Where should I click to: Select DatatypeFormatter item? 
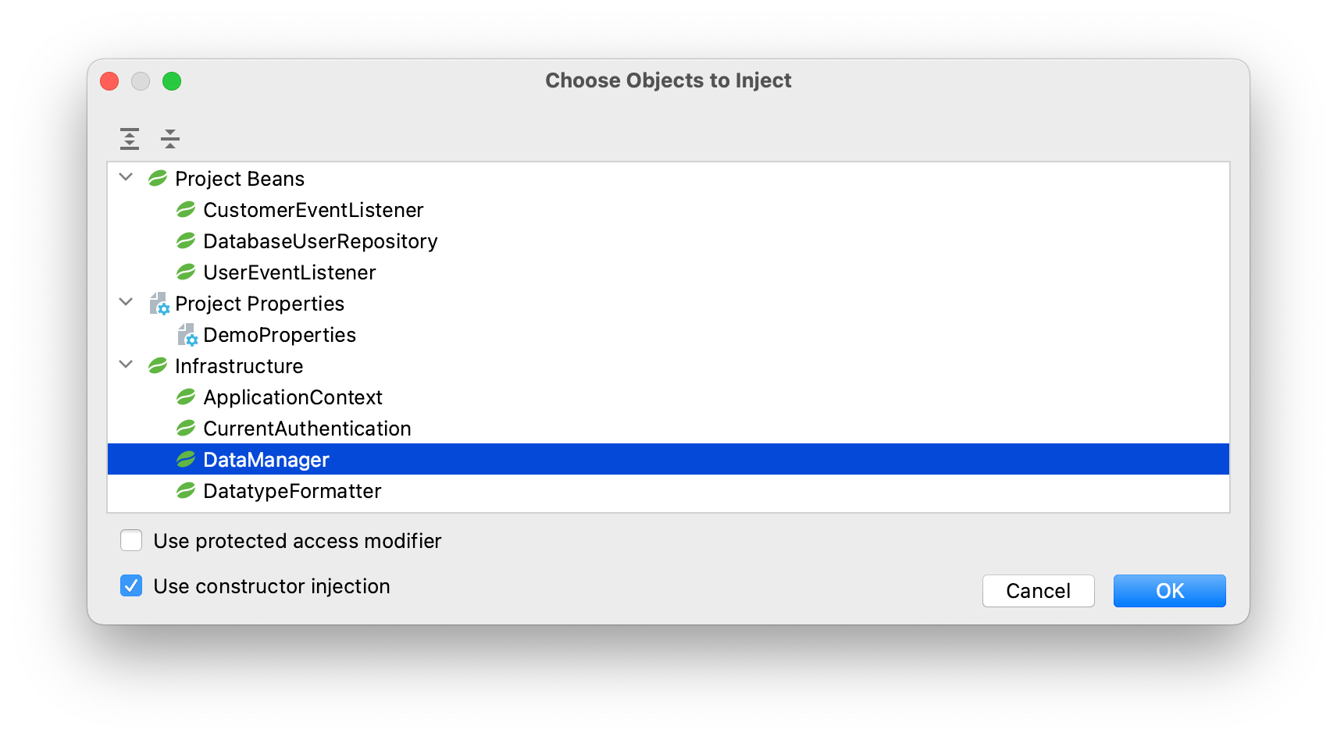292,491
